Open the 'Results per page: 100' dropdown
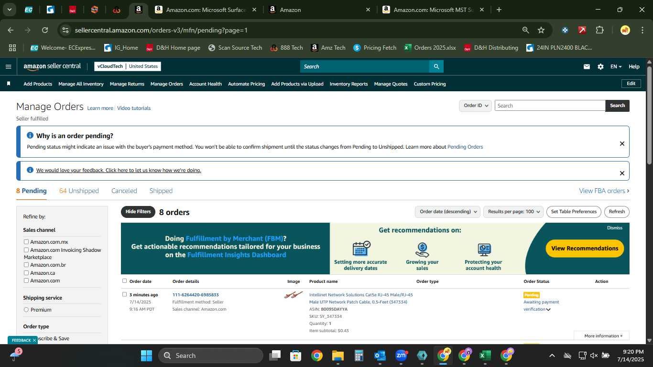This screenshot has height=367, width=653. pyautogui.click(x=513, y=212)
